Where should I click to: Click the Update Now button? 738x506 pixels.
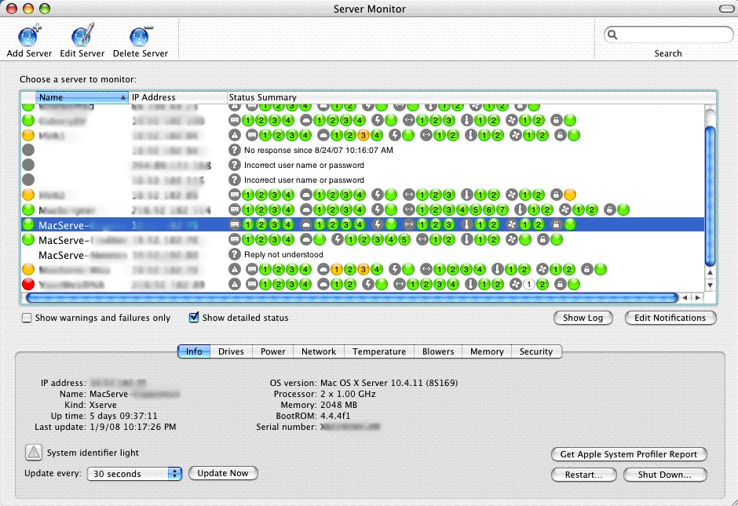[223, 473]
